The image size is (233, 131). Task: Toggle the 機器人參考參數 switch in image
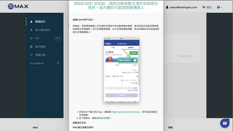(135, 60)
